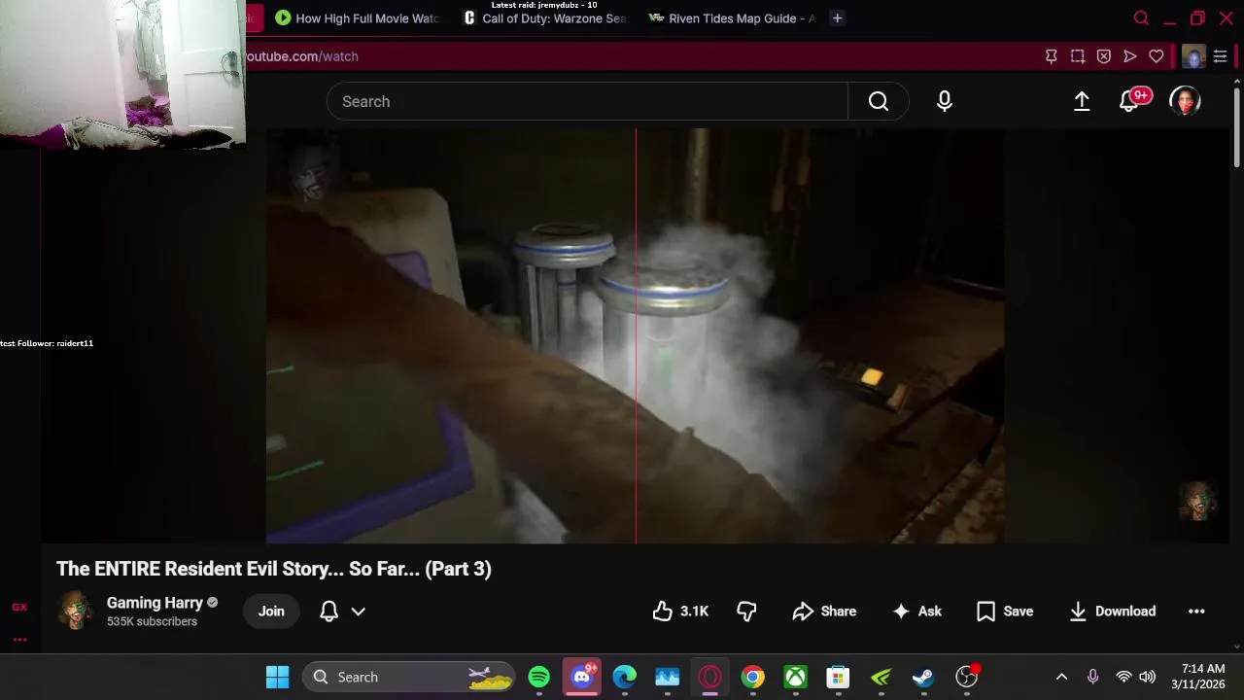Expand the hidden system tray icons chevron
The image size is (1244, 700).
pyautogui.click(x=1061, y=677)
